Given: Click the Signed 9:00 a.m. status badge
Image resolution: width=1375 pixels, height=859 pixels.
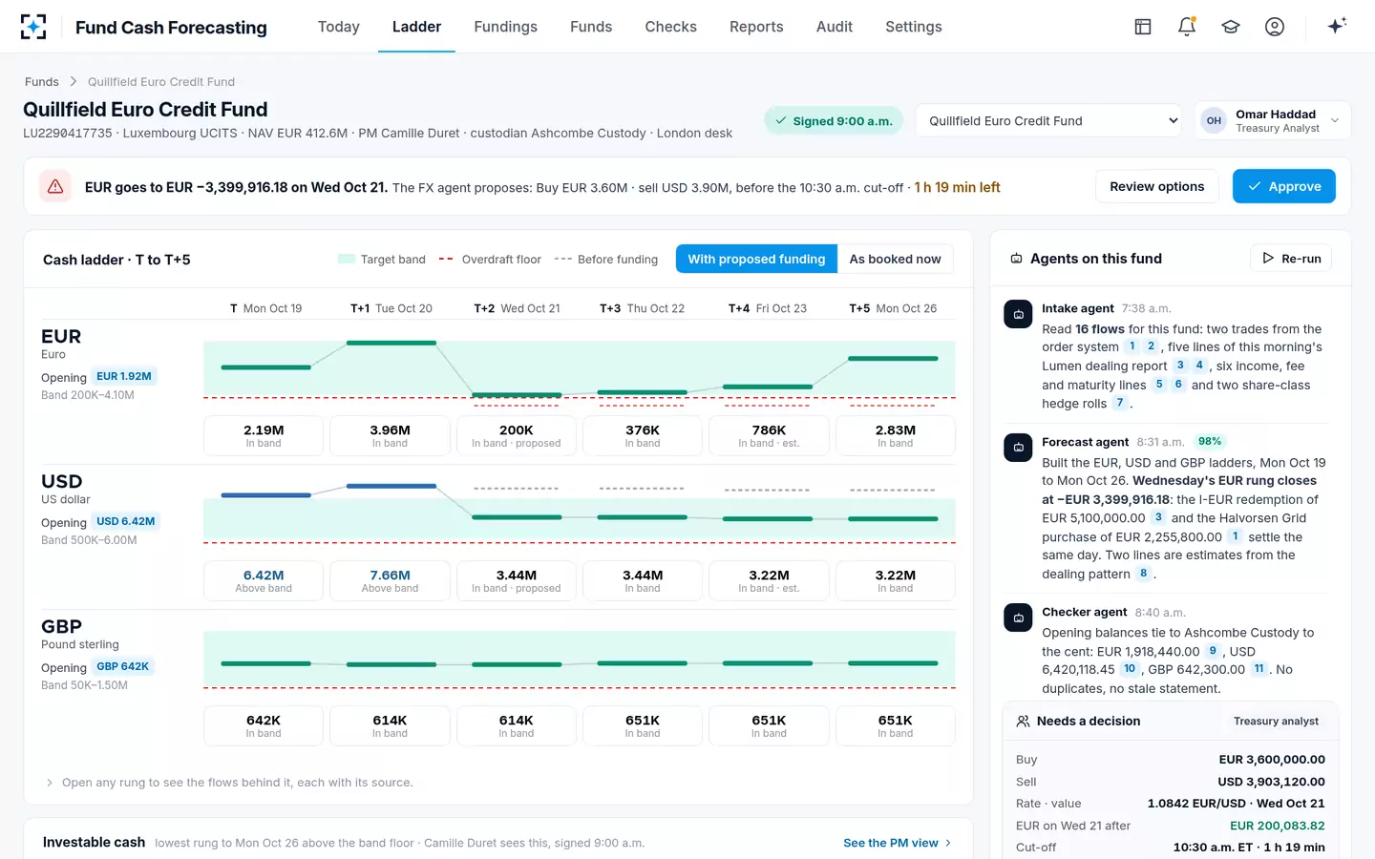Looking at the screenshot, I should (x=834, y=121).
